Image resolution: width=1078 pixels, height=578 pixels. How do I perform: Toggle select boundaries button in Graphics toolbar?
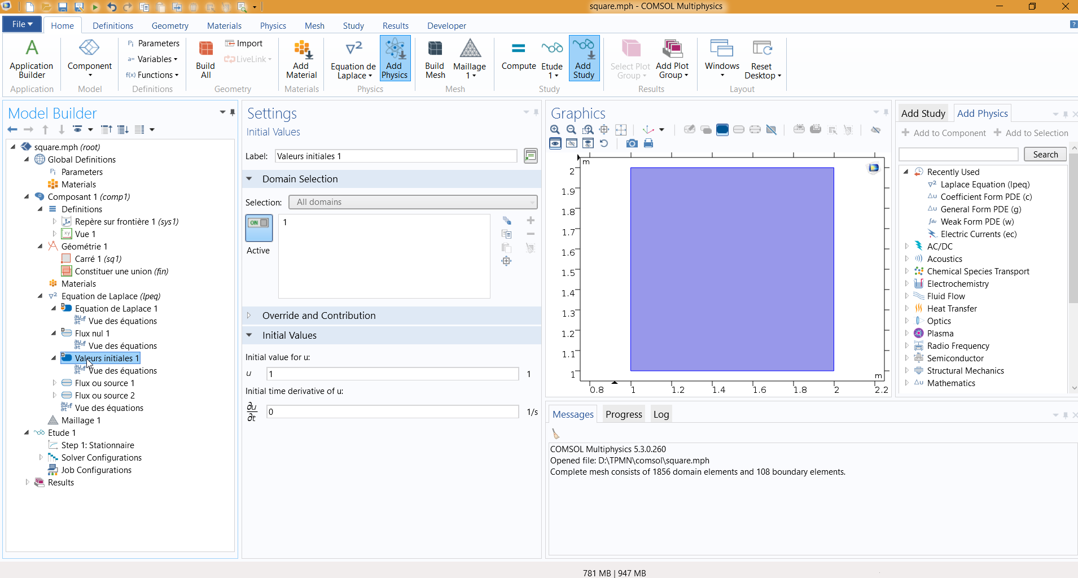click(x=739, y=130)
